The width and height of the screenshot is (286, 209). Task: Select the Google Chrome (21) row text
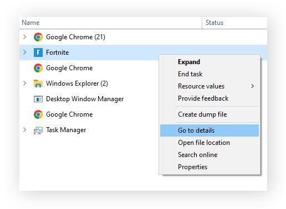coord(75,37)
